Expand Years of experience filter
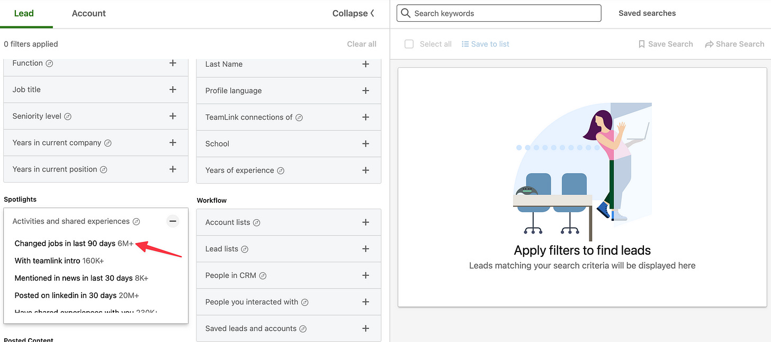The image size is (771, 342). pos(365,170)
